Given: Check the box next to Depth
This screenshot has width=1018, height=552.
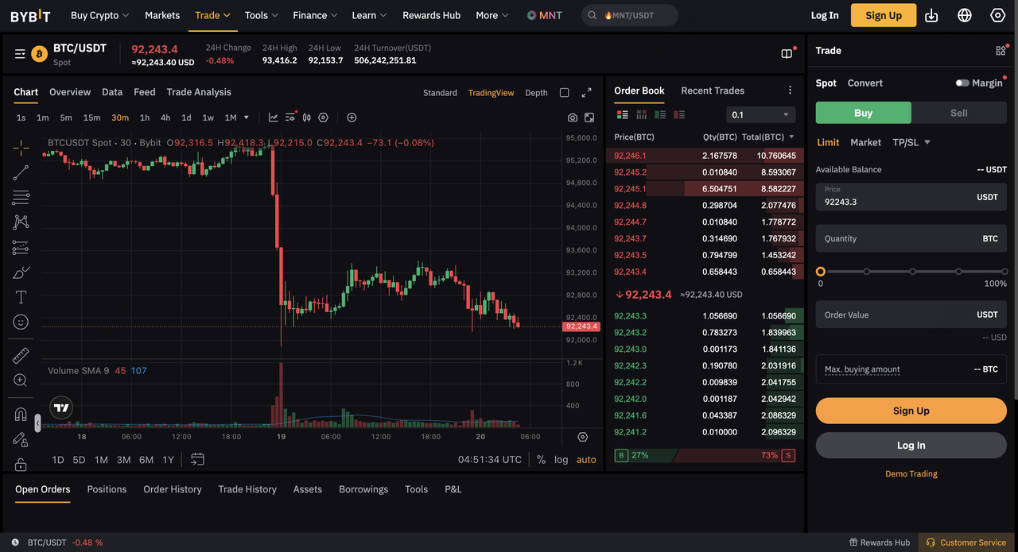Looking at the screenshot, I should 564,93.
